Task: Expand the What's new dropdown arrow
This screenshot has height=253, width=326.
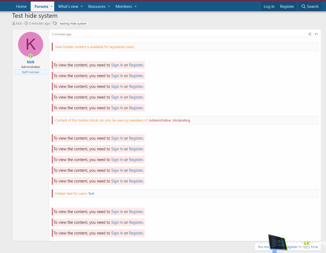Action: coord(82,7)
